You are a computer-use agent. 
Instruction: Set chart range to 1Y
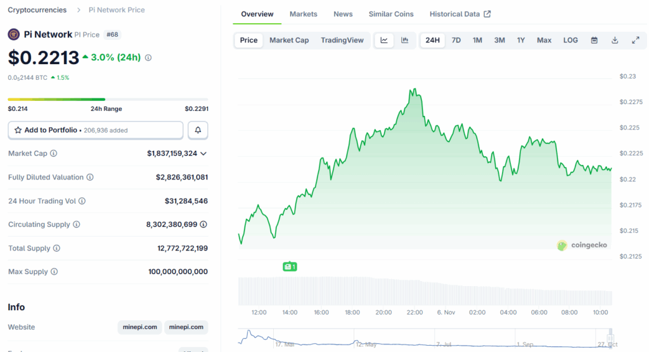[521, 40]
